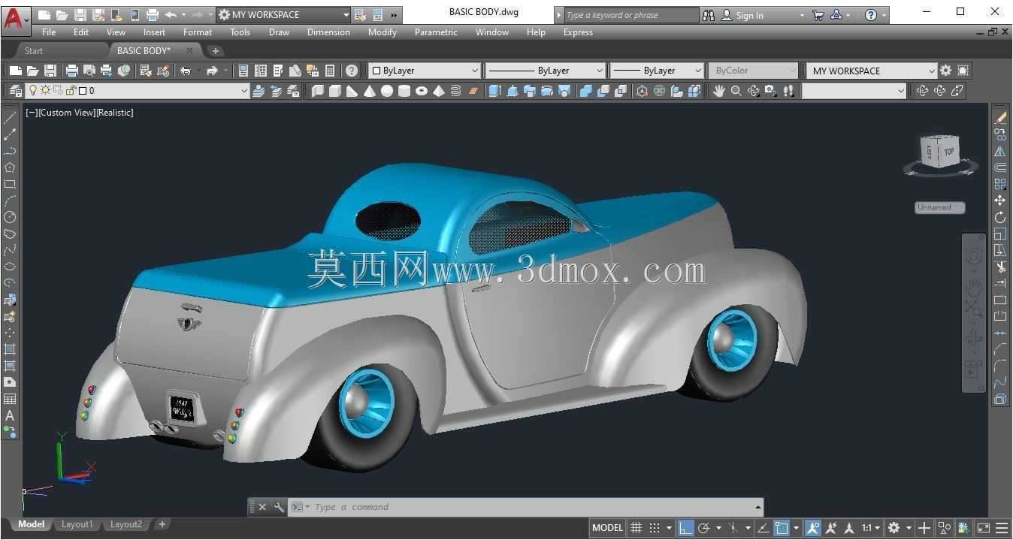The width and height of the screenshot is (1013, 540).
Task: Open the Parametric menu
Action: point(436,32)
